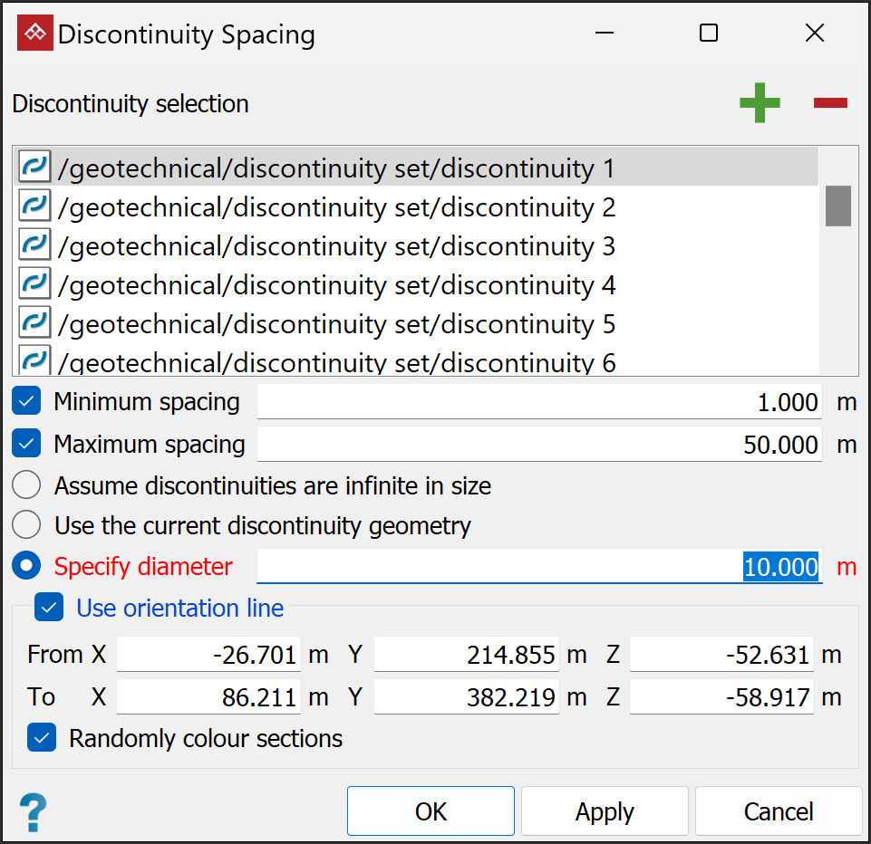Toggle the Use orientation line checkbox
The width and height of the screenshot is (871, 844).
coord(49,608)
